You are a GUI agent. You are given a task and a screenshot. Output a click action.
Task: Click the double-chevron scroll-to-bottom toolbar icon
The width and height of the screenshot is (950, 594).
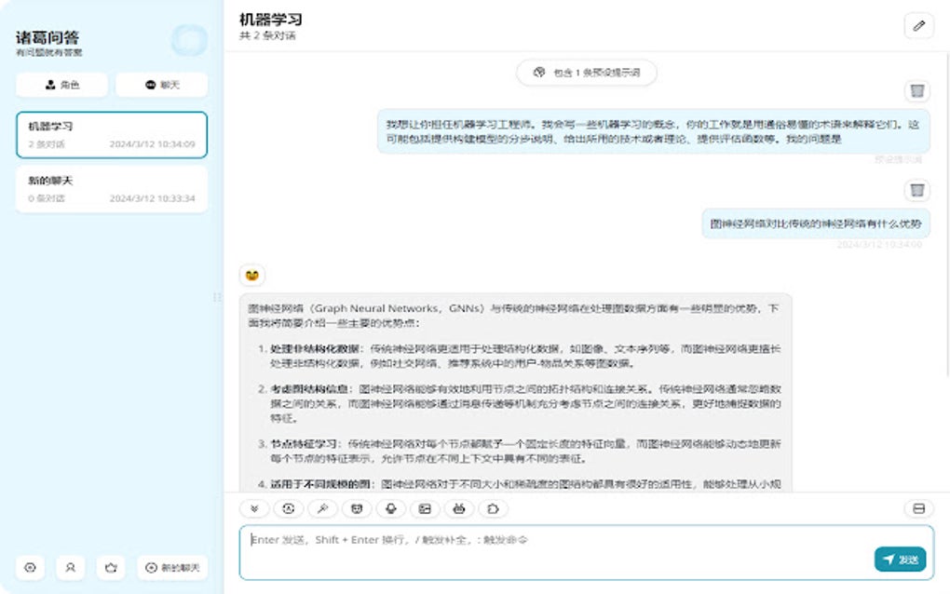click(254, 508)
